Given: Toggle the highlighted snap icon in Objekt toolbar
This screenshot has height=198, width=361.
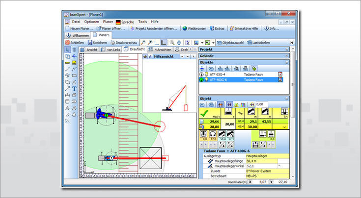Looking at the screenshot, I should [229, 104].
